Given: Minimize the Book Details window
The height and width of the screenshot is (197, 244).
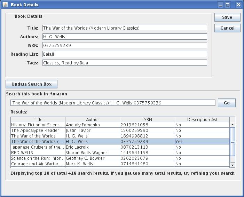Looking at the screenshot, I should pos(220,5).
